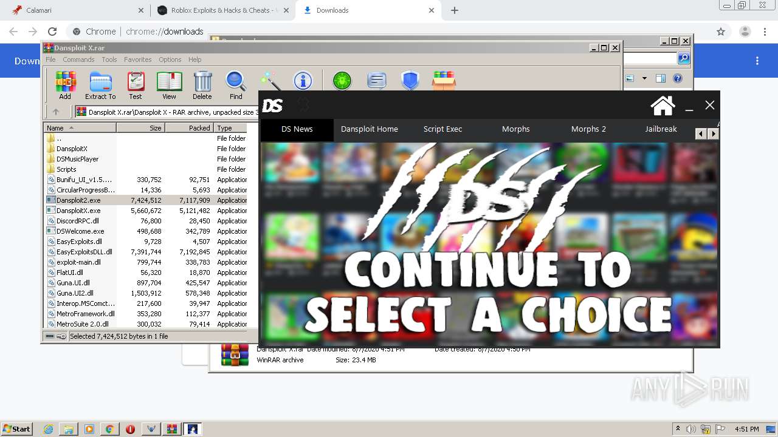Click the Comment icon in WinRAR toolbar
This screenshot has height=437, width=778.
(x=377, y=81)
